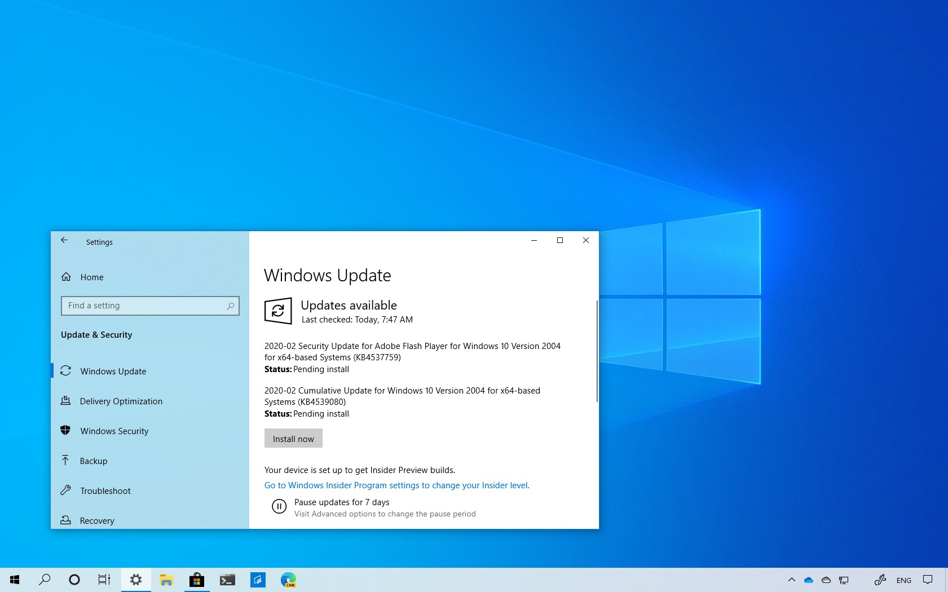Open Backup settings in sidebar
This screenshot has height=592, width=948.
93,461
